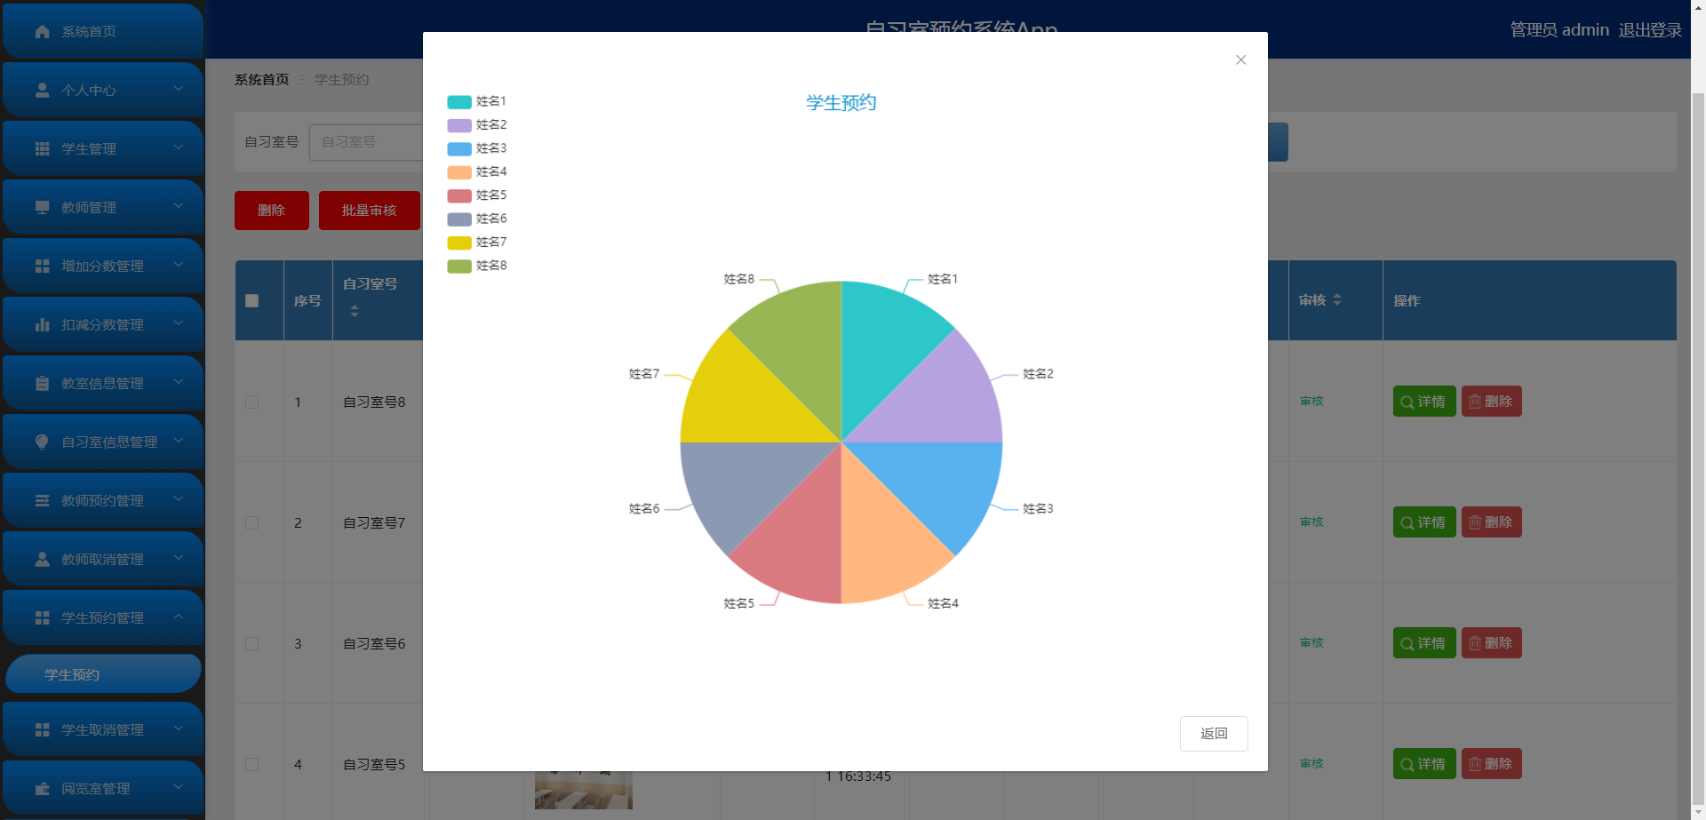This screenshot has height=820, width=1706.
Task: Click 系统首页 in the breadcrumb
Action: tap(261, 79)
